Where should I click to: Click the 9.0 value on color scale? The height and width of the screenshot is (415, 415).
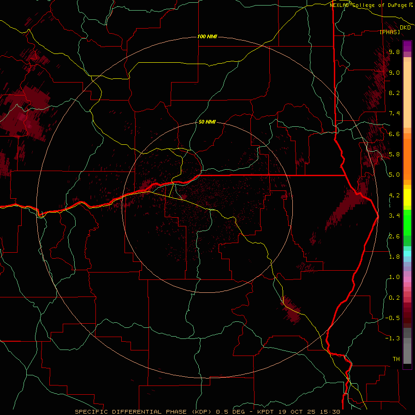tap(394, 72)
